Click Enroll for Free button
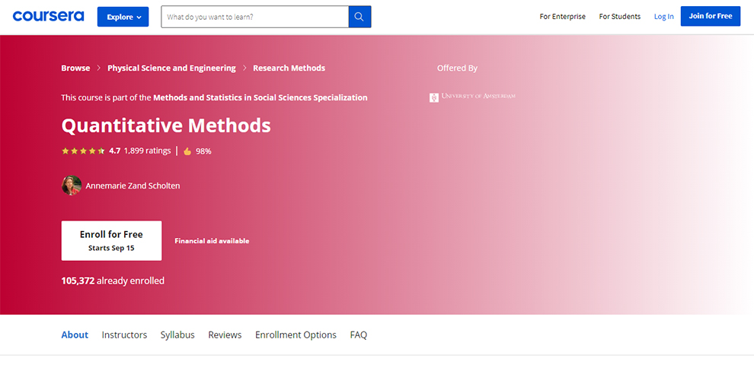 [x=111, y=240]
